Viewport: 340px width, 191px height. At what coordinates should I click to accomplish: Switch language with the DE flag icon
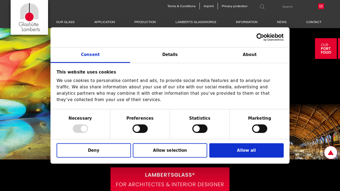coord(321,6)
